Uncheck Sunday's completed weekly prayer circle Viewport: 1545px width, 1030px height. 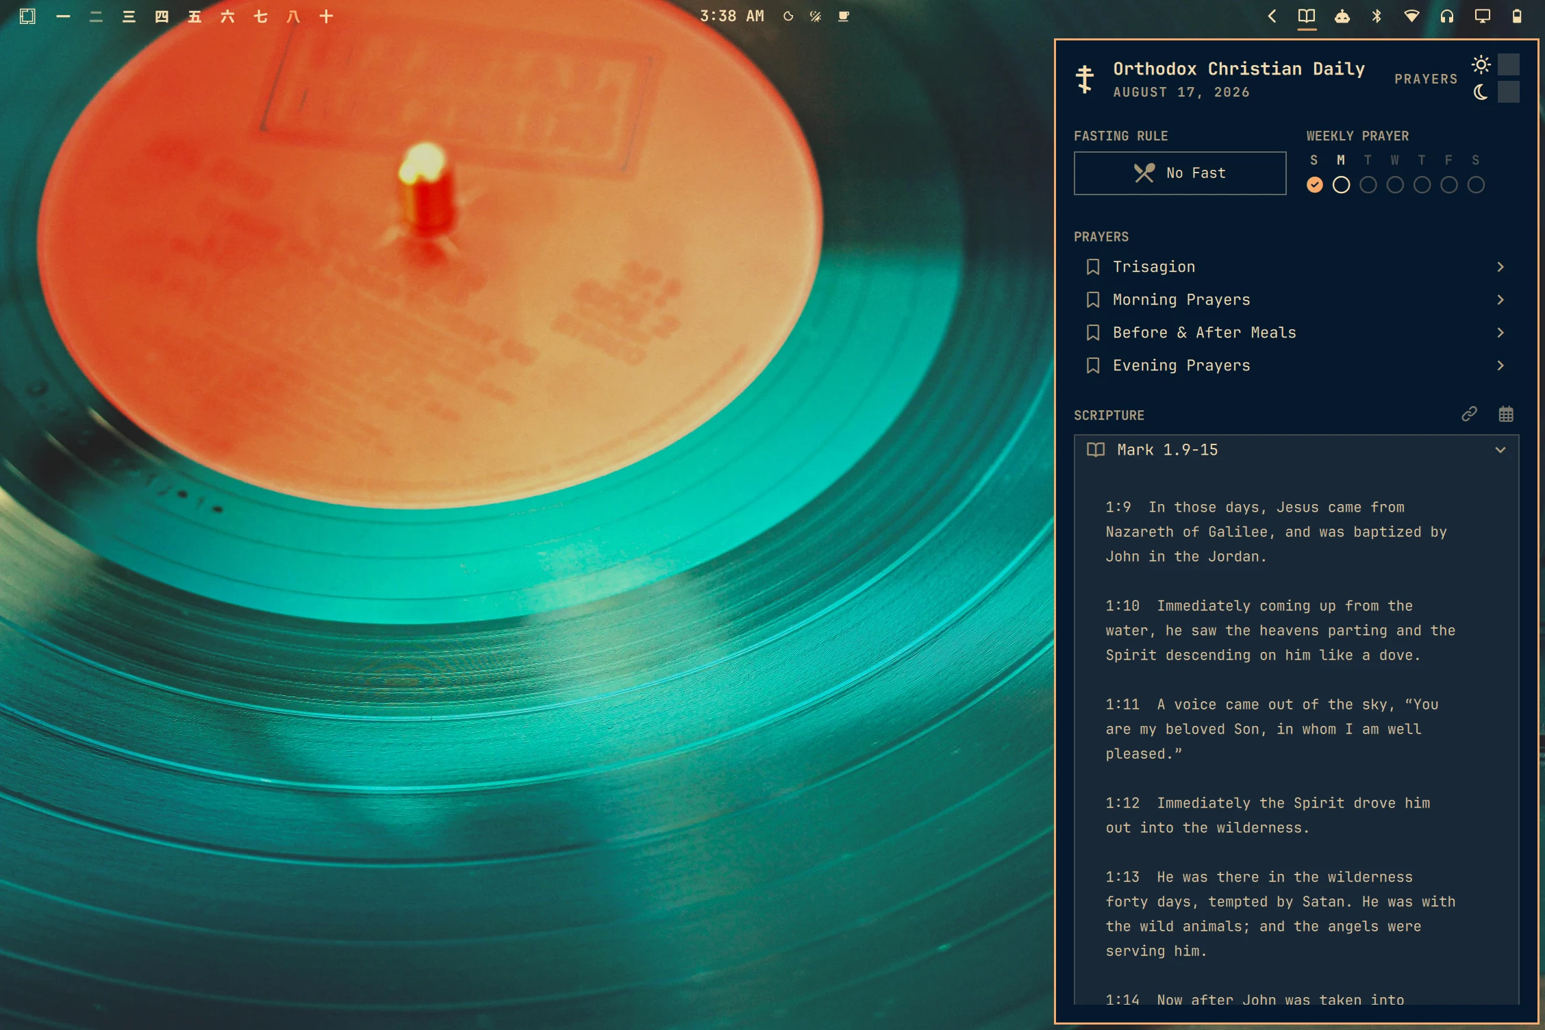click(x=1314, y=185)
